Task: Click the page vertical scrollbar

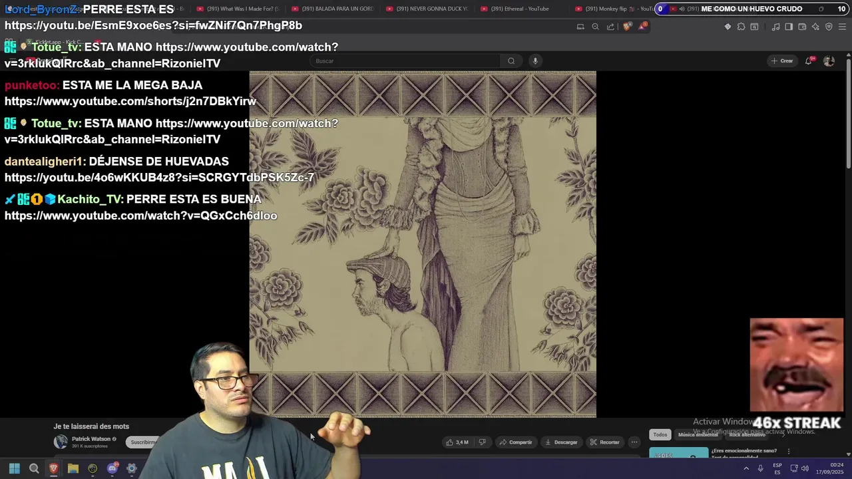Action: (x=848, y=113)
